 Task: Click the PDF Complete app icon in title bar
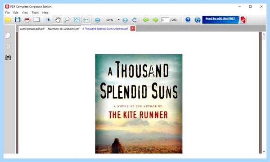coord(7,7)
